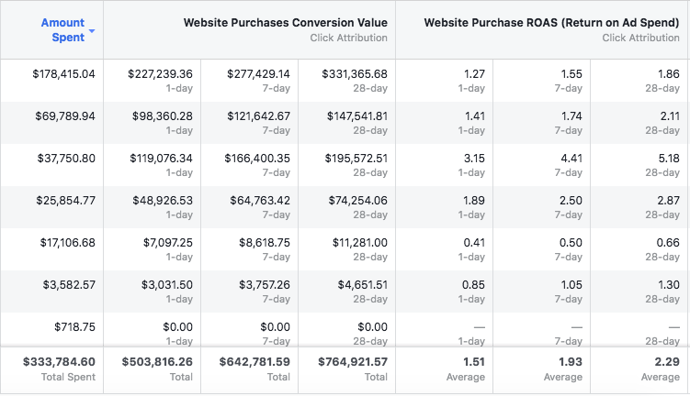The width and height of the screenshot is (690, 396).
Task: Click average ROAS 2.29
Action: [667, 362]
